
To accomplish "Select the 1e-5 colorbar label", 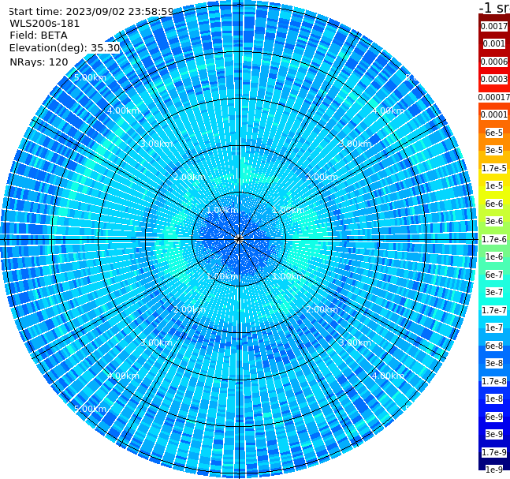I will [x=494, y=185].
